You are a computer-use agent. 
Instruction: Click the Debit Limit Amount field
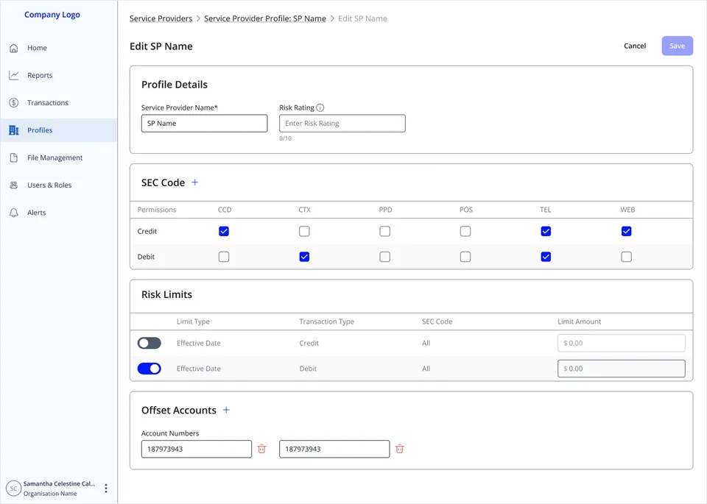622,369
